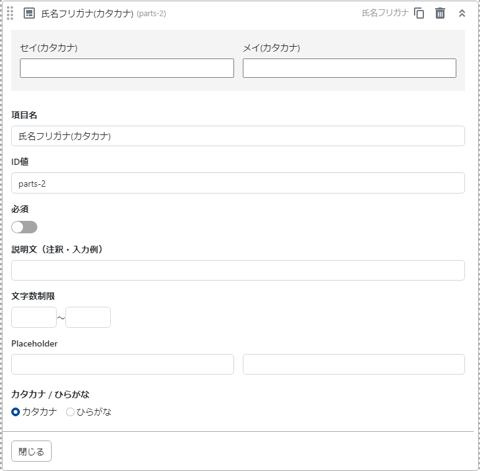Click the form part type icon in header
This screenshot has width=480, height=471.
pyautogui.click(x=29, y=13)
